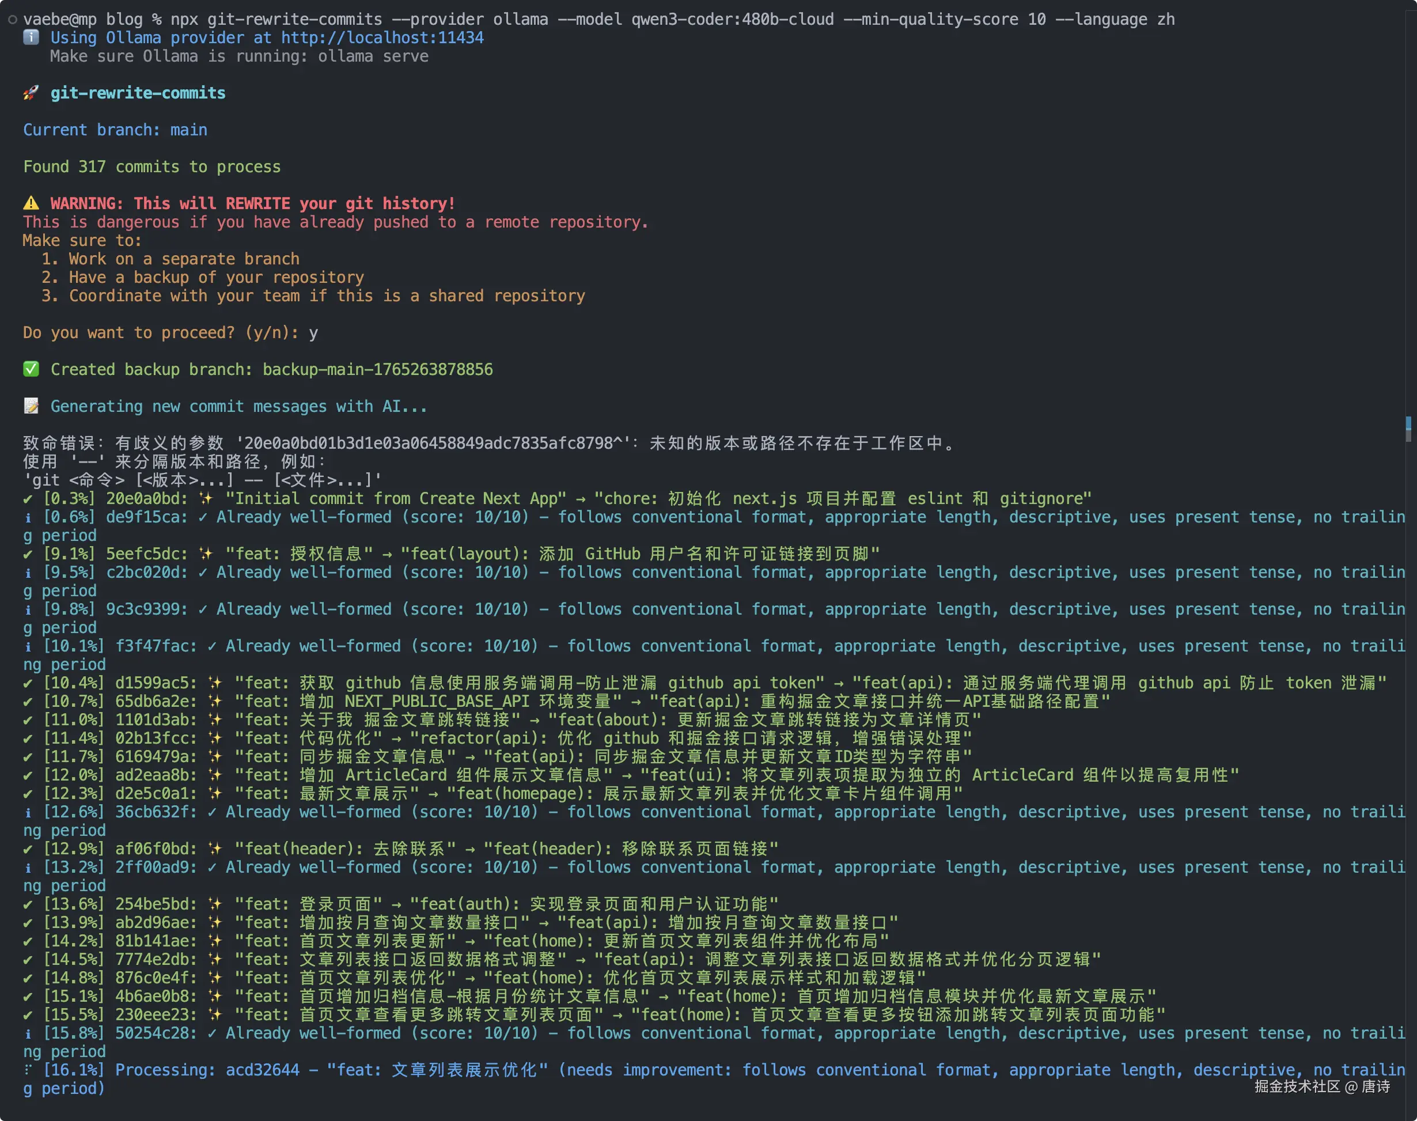Image resolution: width=1417 pixels, height=1121 pixels.
Task: Click the sparkle icon on commit 254be5bd
Action: [x=216, y=904]
